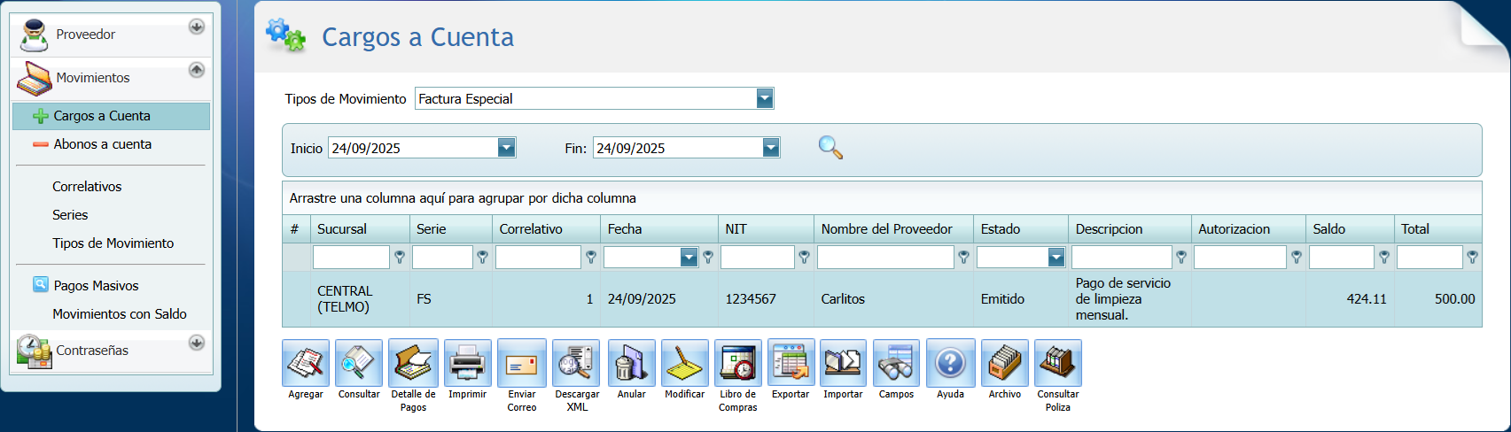The height and width of the screenshot is (432, 1511).
Task: Expand the Proveedor sidebar section
Action: (197, 27)
